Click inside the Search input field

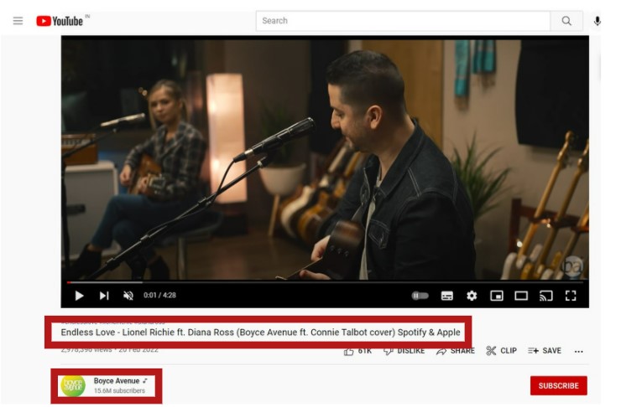[x=403, y=21]
